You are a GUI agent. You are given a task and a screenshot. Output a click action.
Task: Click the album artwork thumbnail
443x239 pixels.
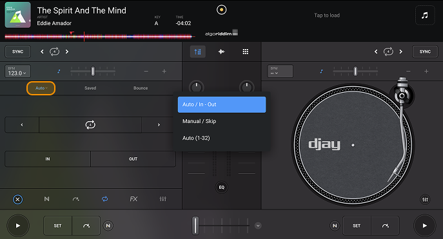tap(18, 15)
